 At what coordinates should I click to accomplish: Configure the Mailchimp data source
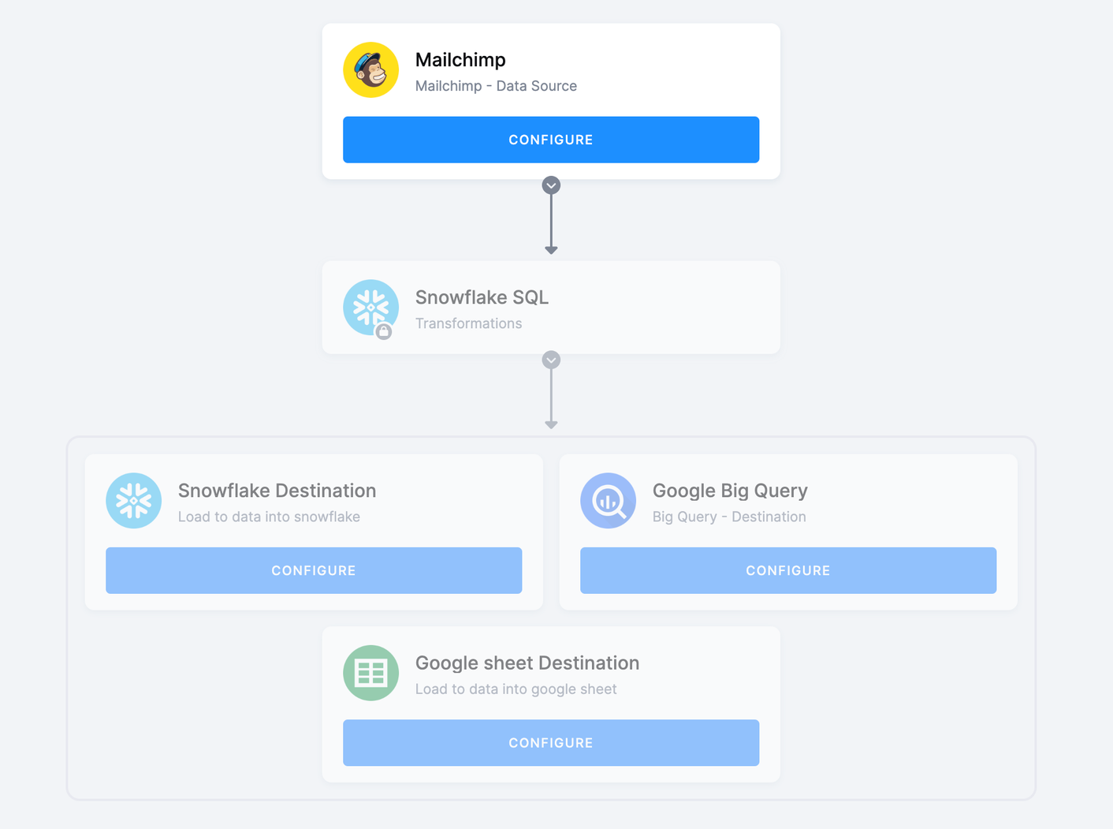[x=550, y=140]
